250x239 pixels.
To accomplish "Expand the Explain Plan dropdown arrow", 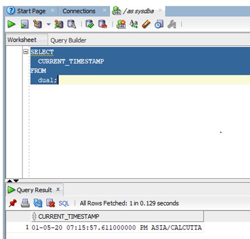I will tap(49, 25).
